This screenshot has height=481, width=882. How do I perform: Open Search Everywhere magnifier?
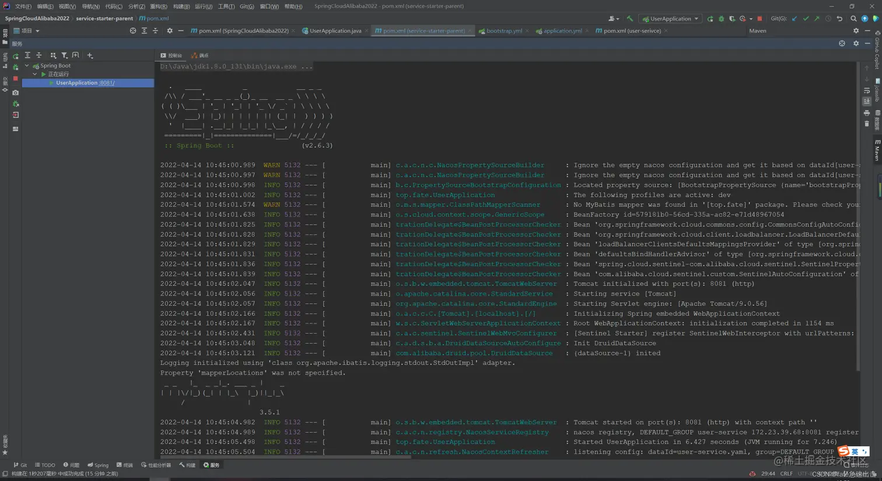click(x=853, y=19)
